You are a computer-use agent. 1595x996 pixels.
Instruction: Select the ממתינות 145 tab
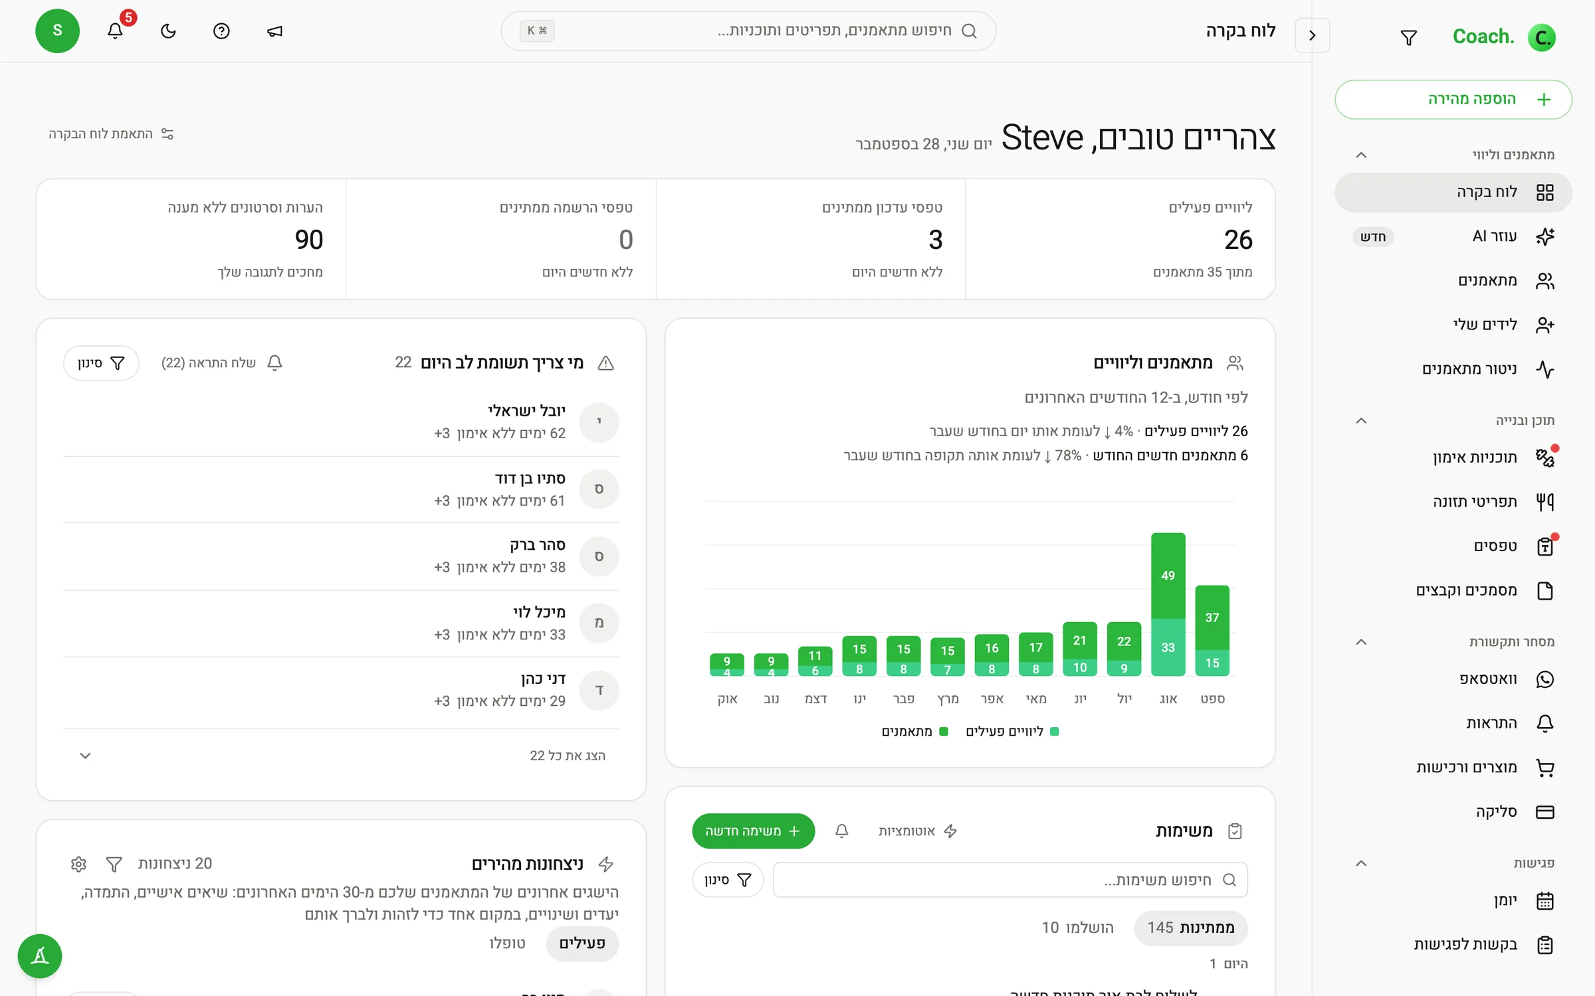(1190, 928)
